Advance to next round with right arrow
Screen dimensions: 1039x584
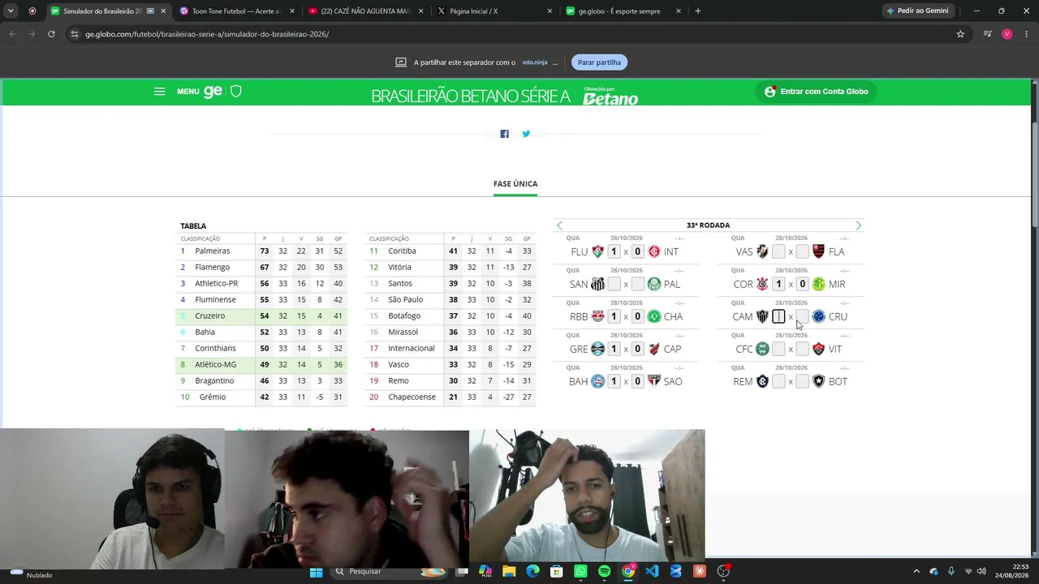(858, 225)
